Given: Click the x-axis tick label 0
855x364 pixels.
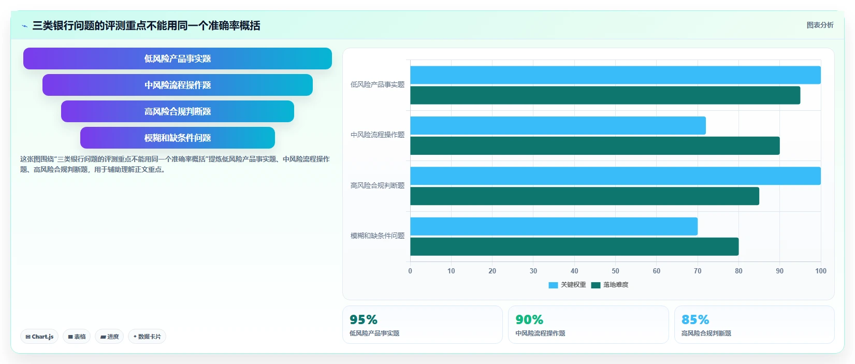Looking at the screenshot, I should point(410,271).
